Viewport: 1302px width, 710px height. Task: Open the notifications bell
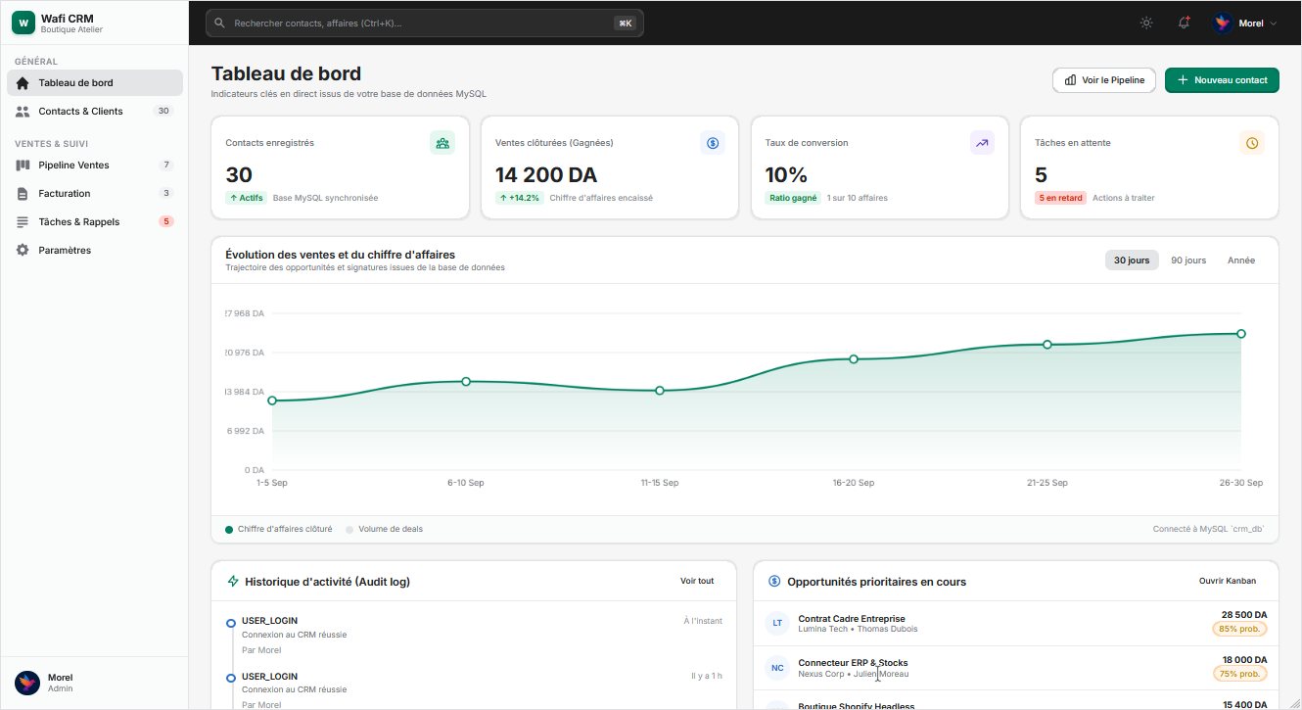coord(1184,23)
